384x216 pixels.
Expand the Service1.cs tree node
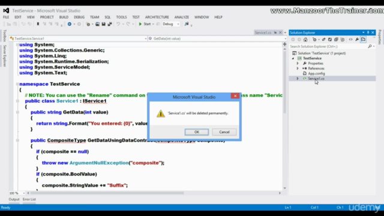tap(298, 79)
